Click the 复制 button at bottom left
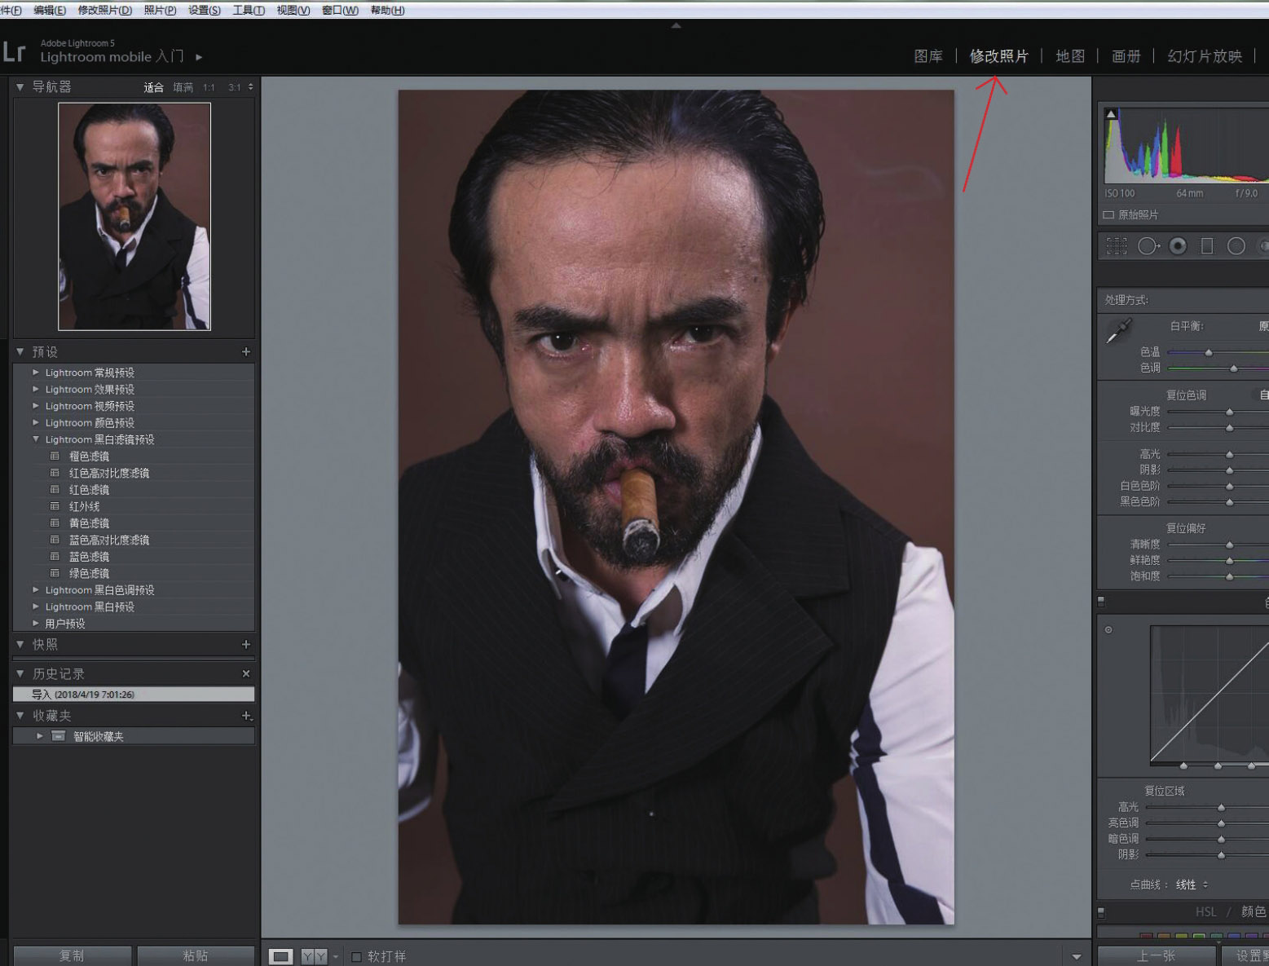 click(x=72, y=955)
